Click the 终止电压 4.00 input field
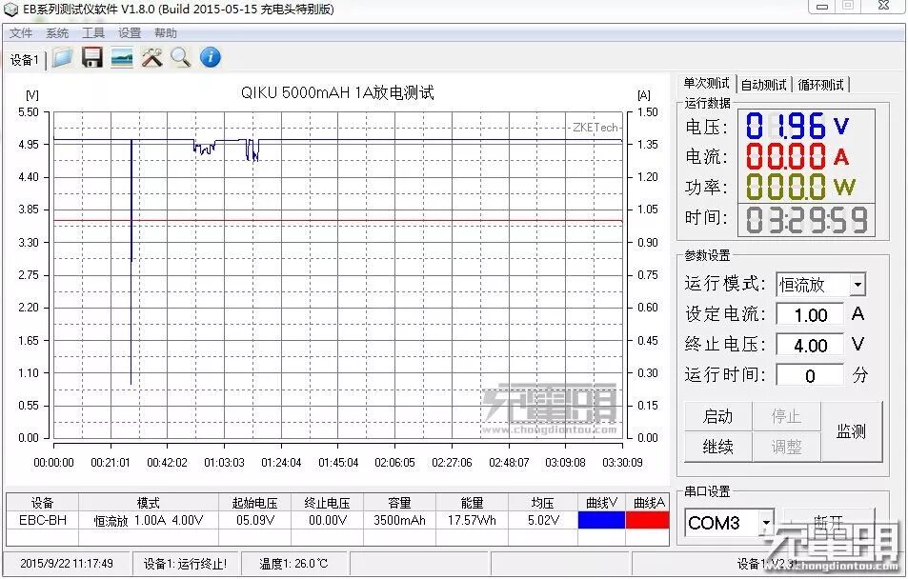 coord(810,346)
